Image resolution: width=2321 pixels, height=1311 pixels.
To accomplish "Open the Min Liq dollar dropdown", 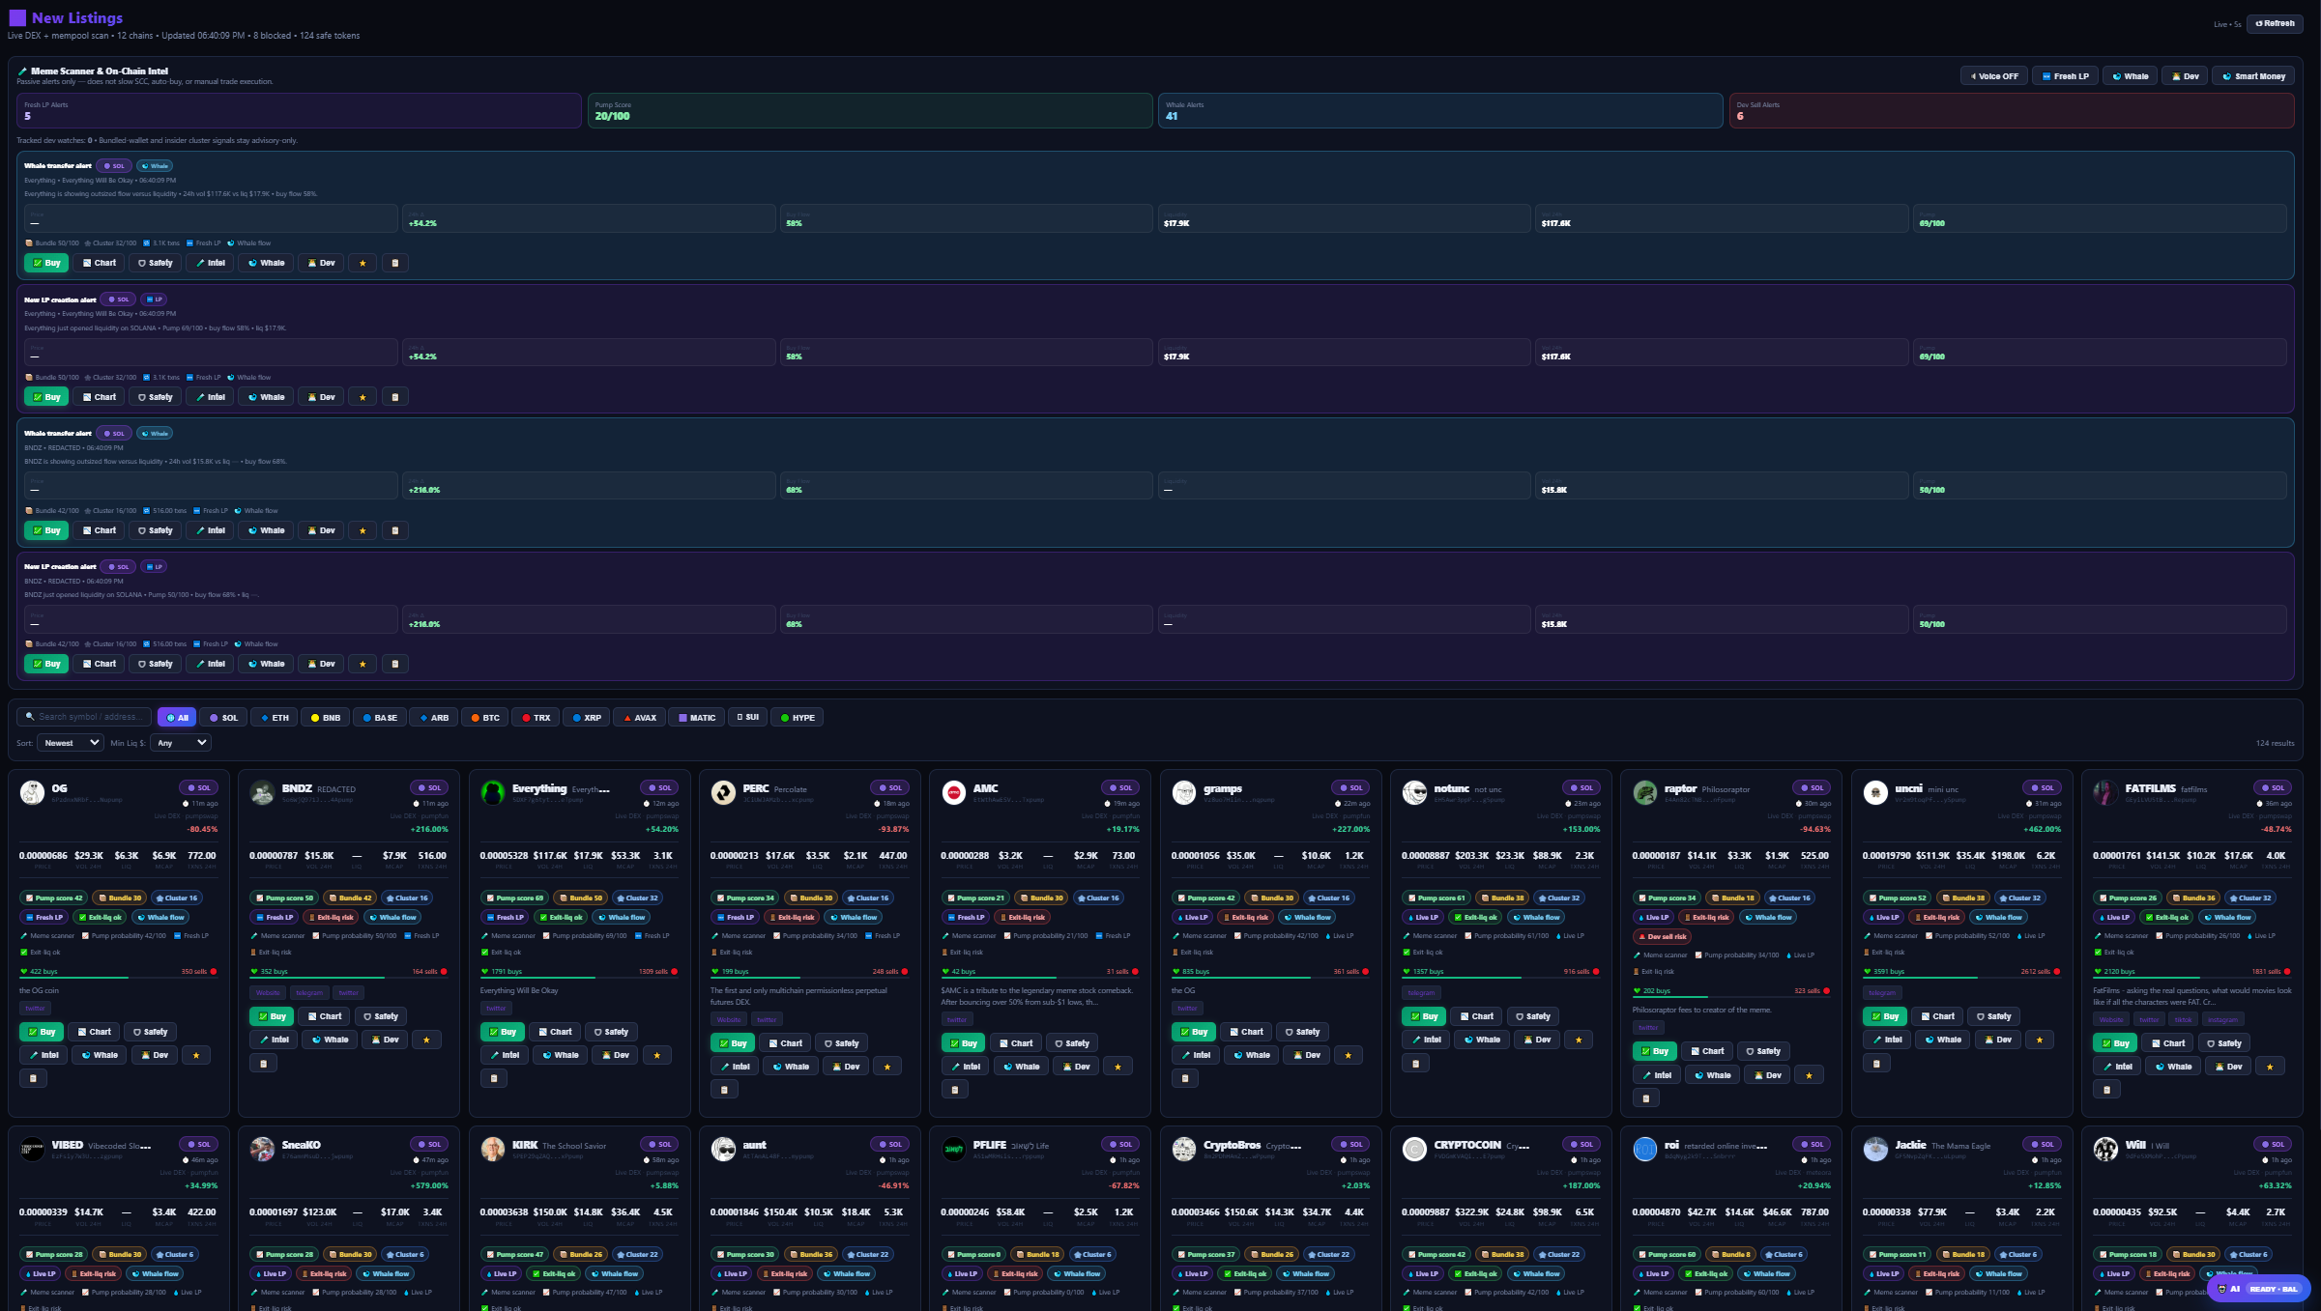I will (180, 742).
